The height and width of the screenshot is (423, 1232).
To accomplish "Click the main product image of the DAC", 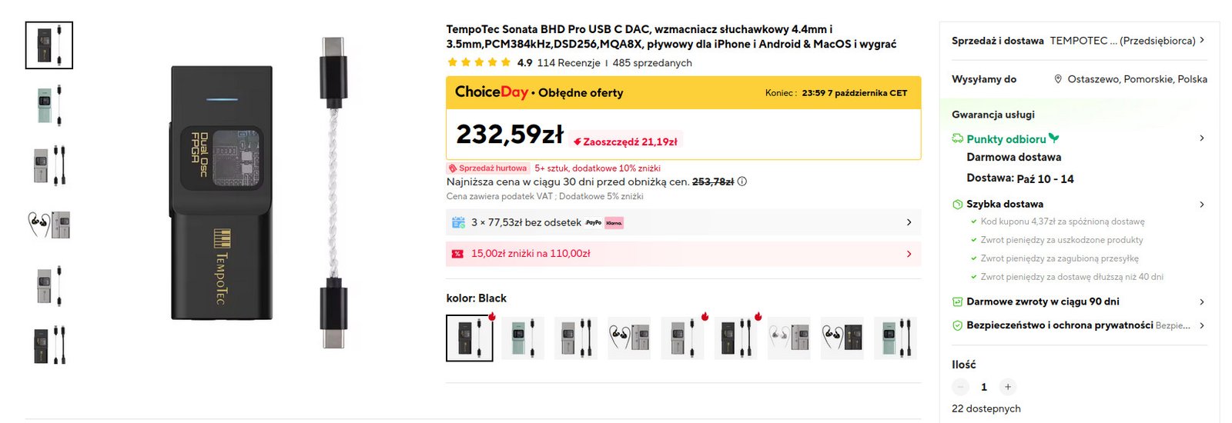I will 222,192.
